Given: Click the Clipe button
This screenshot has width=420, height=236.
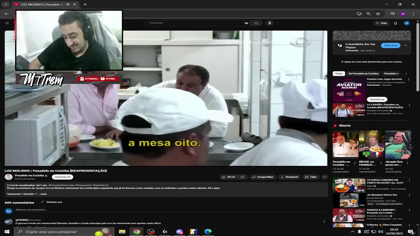Looking at the screenshot, I should pyautogui.click(x=311, y=177).
